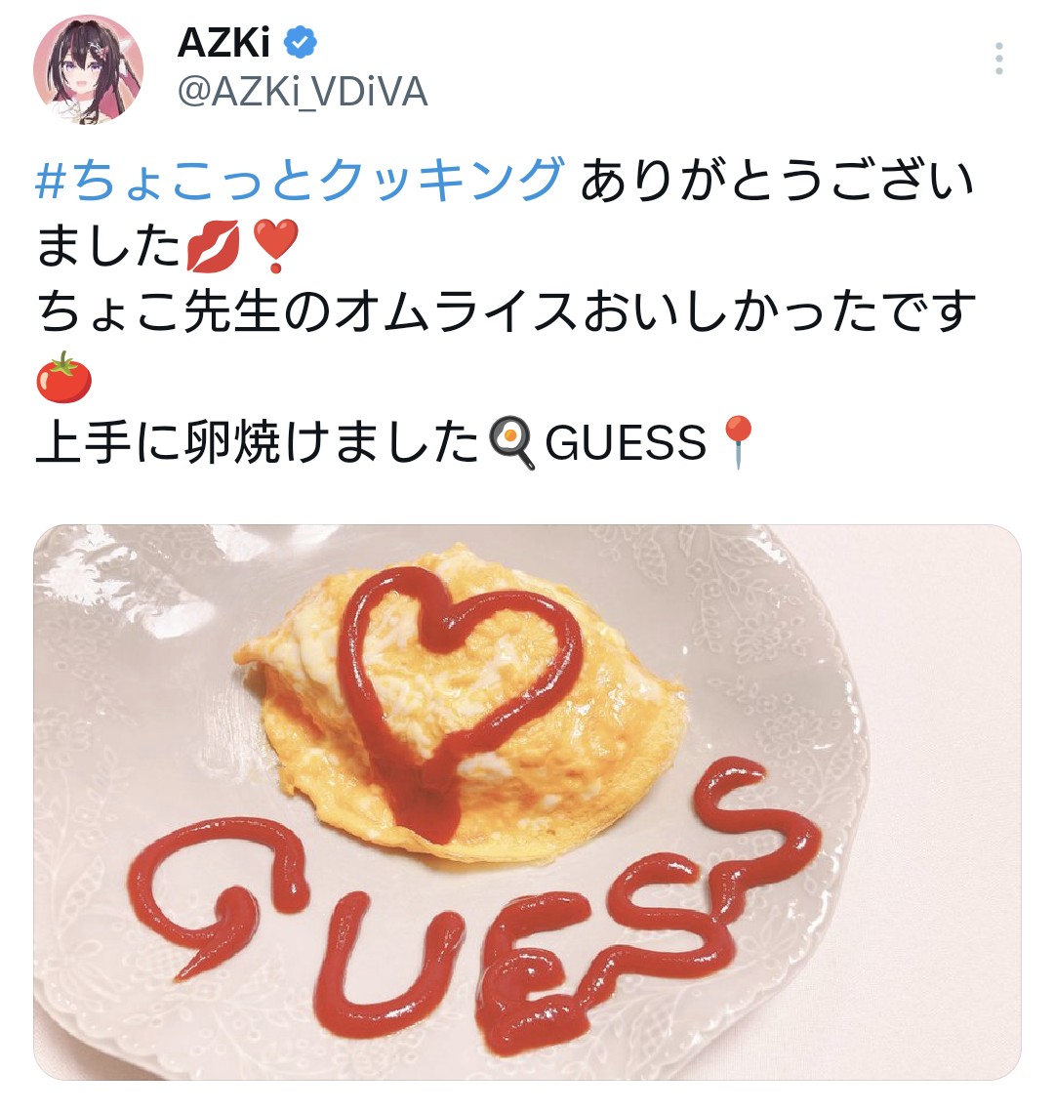Open the #ちょこっとクッキング hashtag

point(300,179)
